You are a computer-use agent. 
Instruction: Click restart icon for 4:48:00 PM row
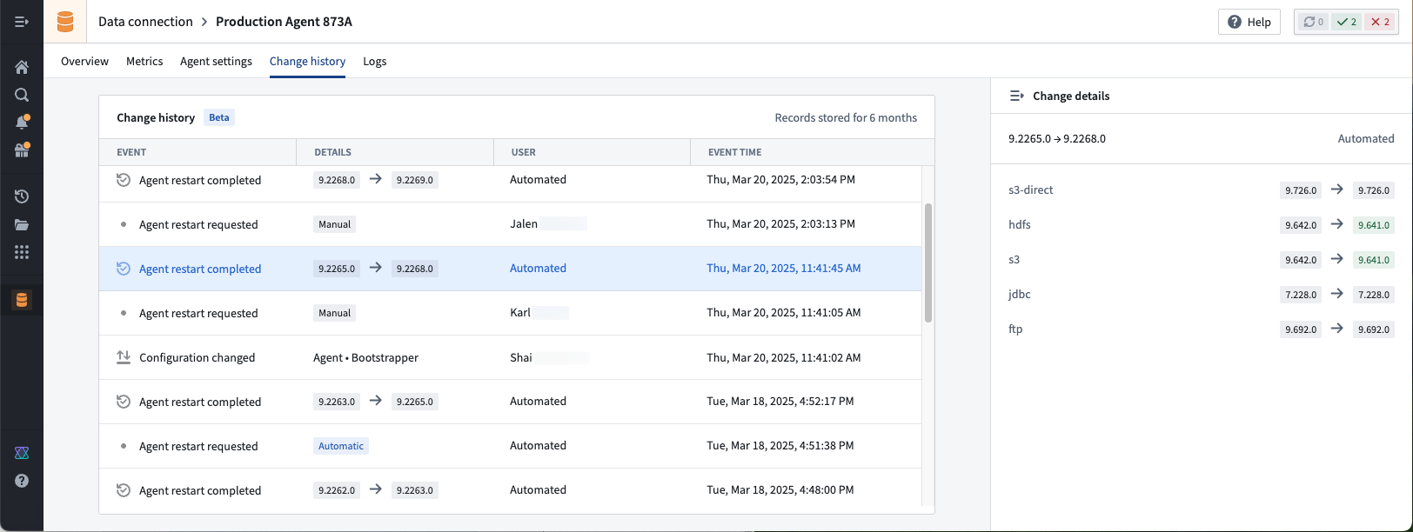[124, 490]
